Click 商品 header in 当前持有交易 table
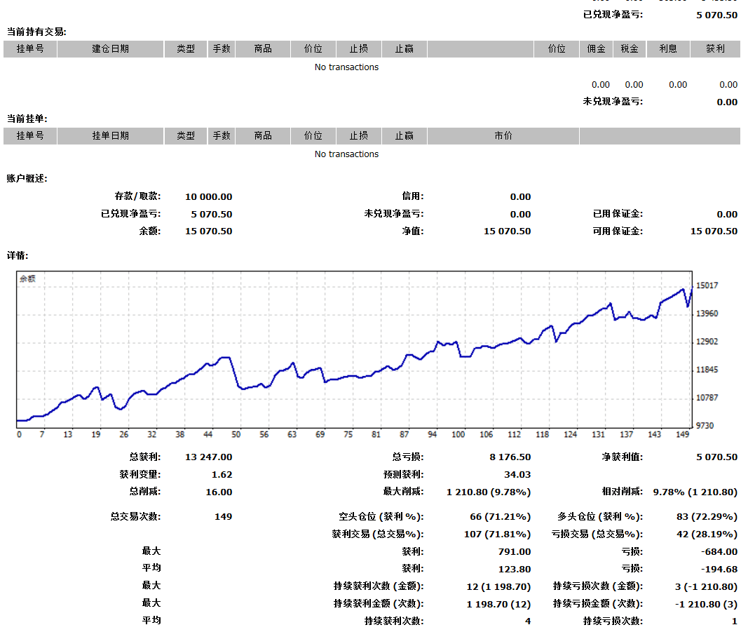Image resolution: width=748 pixels, height=639 pixels. (263, 48)
